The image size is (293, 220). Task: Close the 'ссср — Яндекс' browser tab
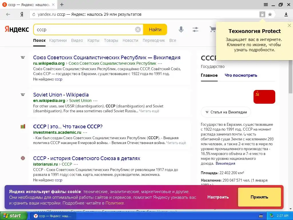point(53,5)
